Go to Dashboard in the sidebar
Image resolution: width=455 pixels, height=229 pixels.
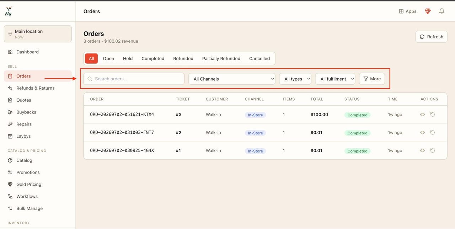pos(38,52)
